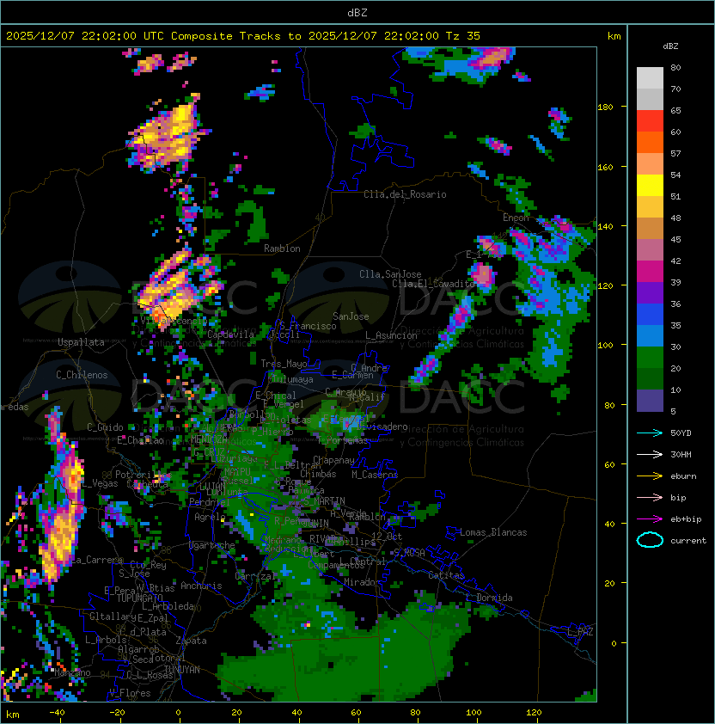The image size is (715, 724).
Task: Choose the bright green 20–30 dBZ swatch
Action: point(650,358)
